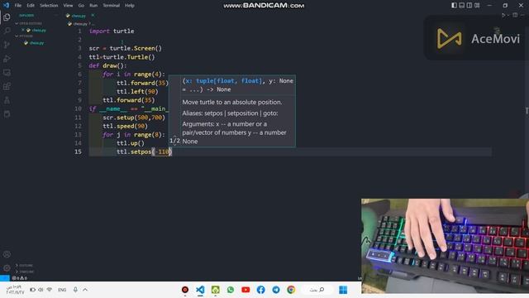Open WhatsApp from taskbar
Image resolution: width=529 pixels, height=298 pixels.
(x=231, y=290)
